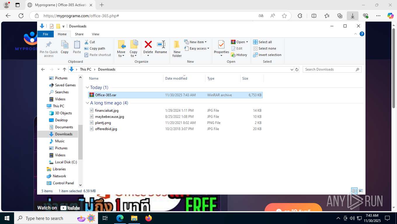Click This PC in address path
397x224 pixels.
(86, 69)
